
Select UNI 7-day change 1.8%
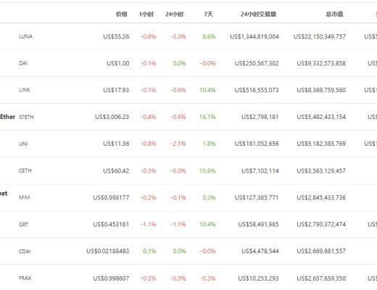tap(209, 144)
